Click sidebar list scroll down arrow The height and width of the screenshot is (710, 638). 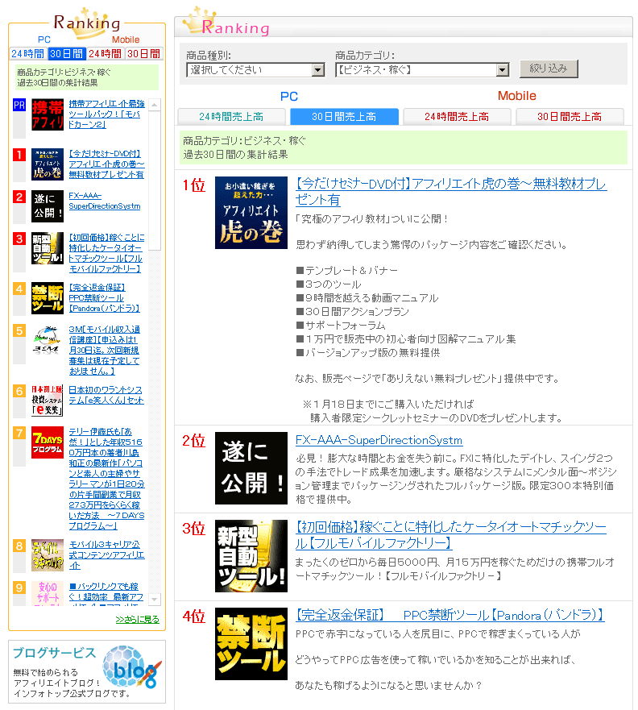[x=155, y=599]
